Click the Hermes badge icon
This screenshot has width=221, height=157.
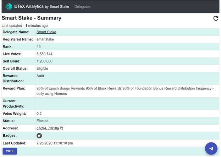[39, 136]
